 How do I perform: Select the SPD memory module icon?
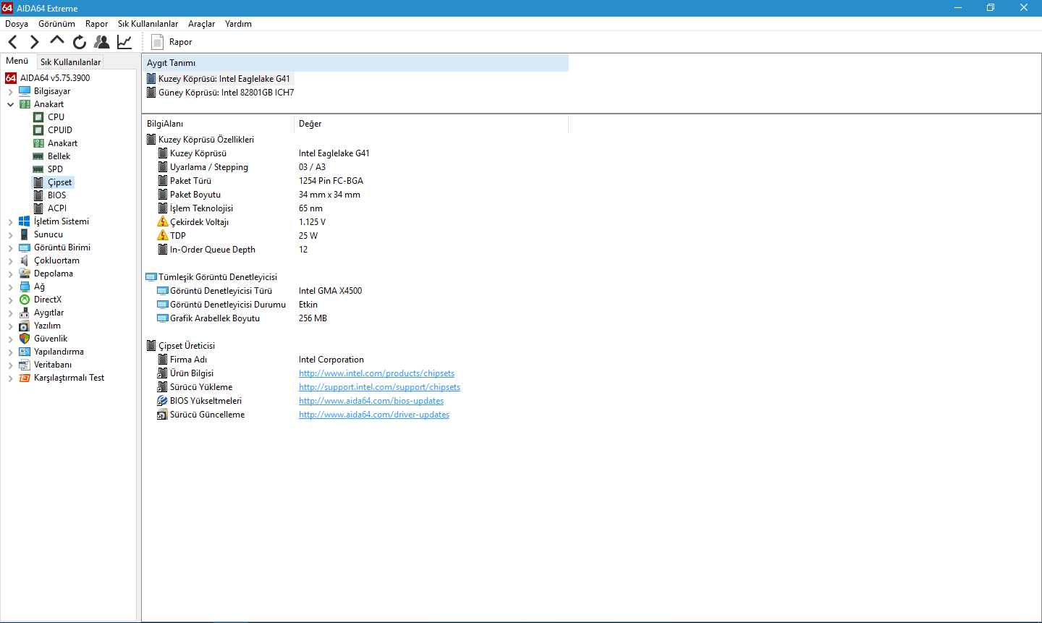click(38, 169)
